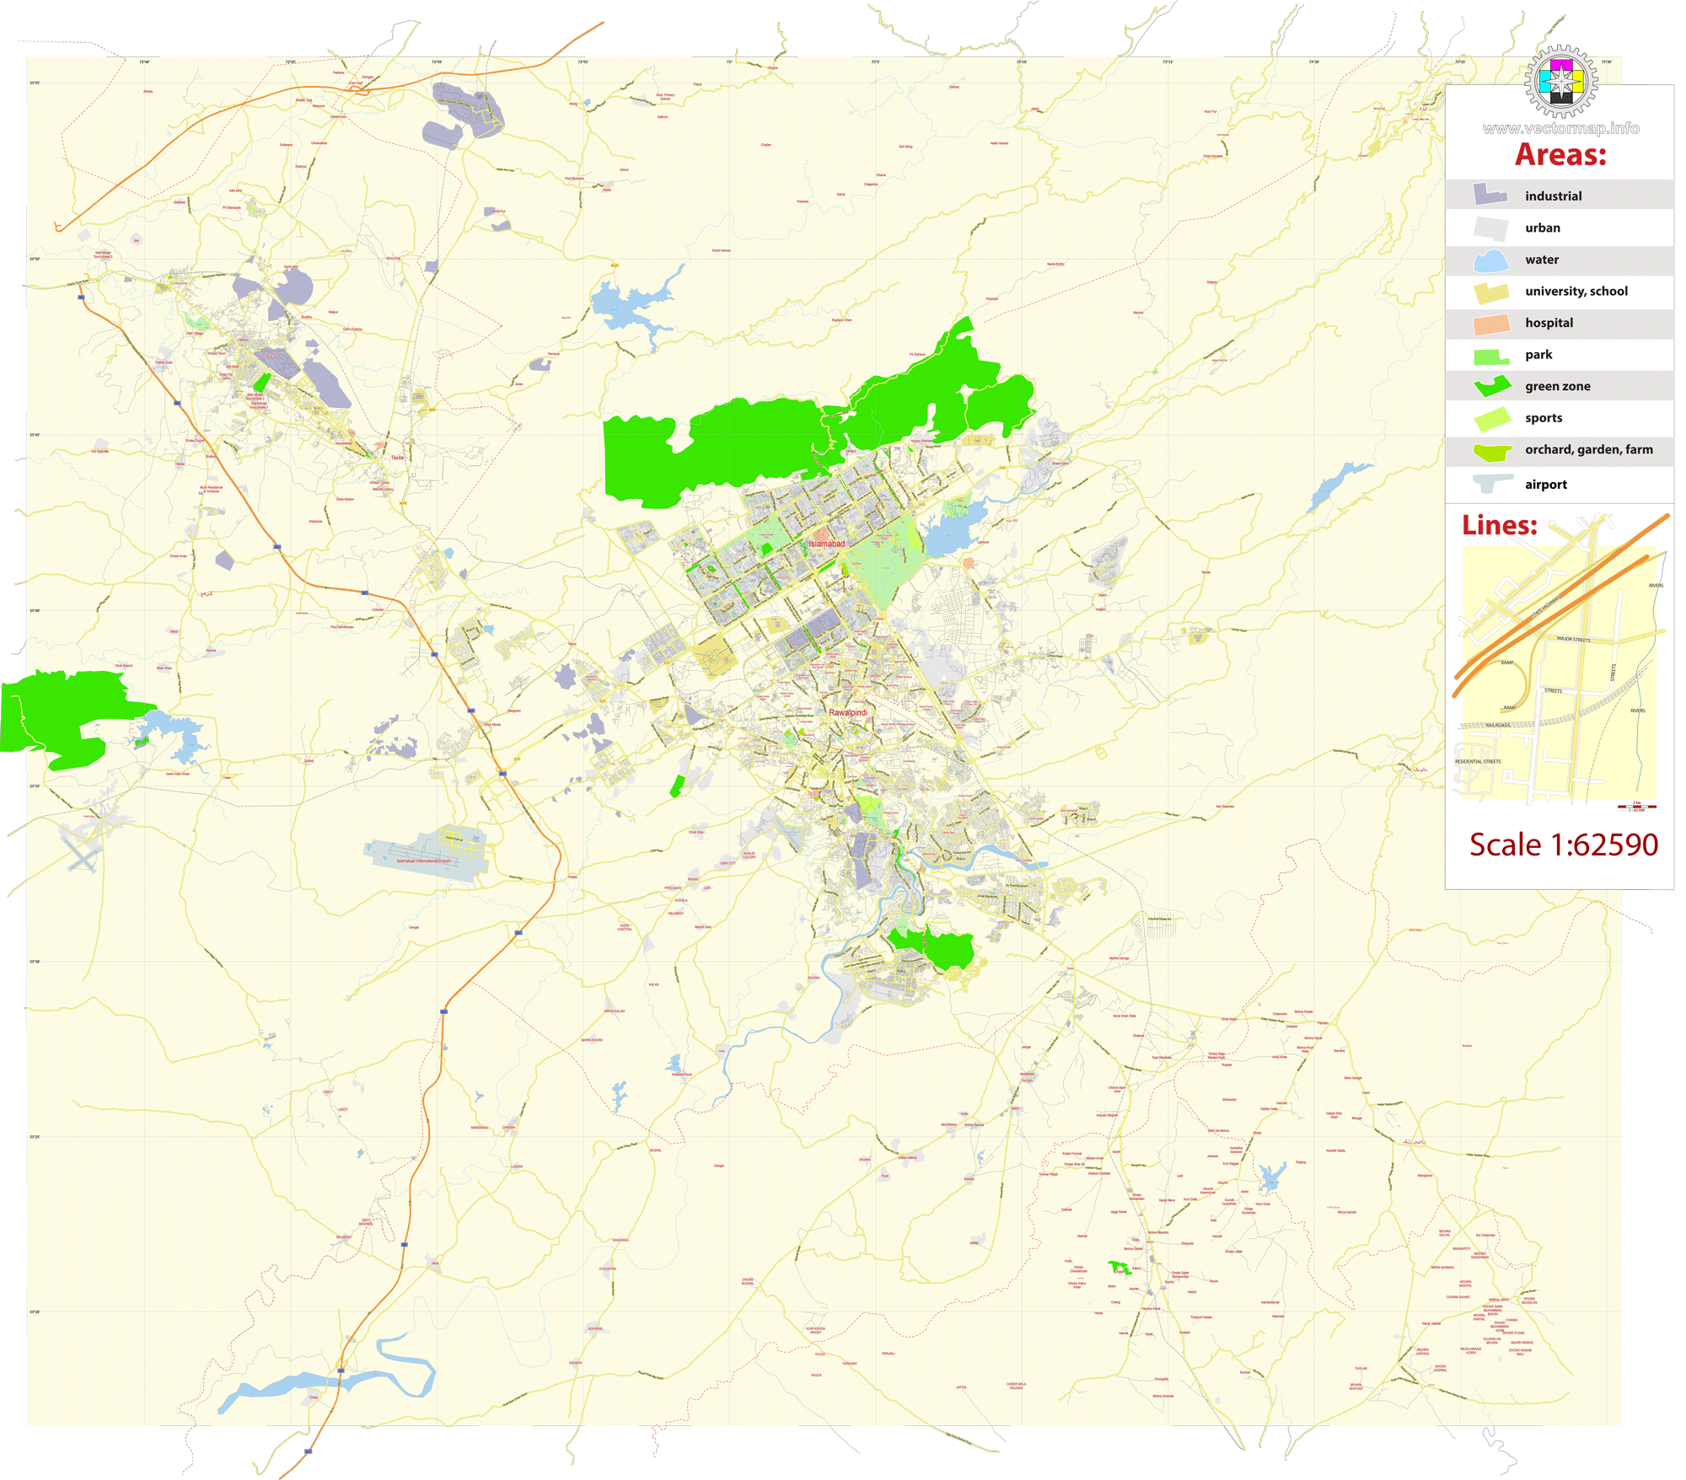The image size is (1686, 1480).
Task: Click the "sports" legend label
Action: click(x=1543, y=418)
